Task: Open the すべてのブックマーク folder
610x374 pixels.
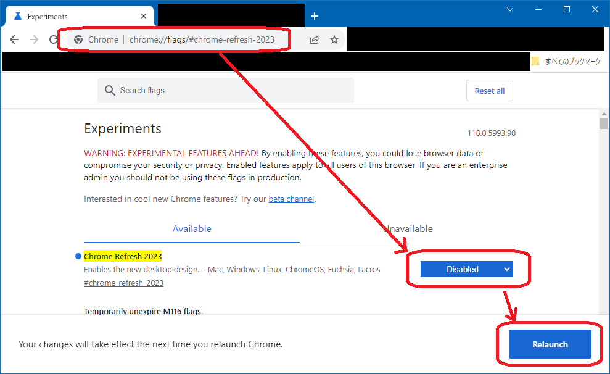Action: (566, 61)
